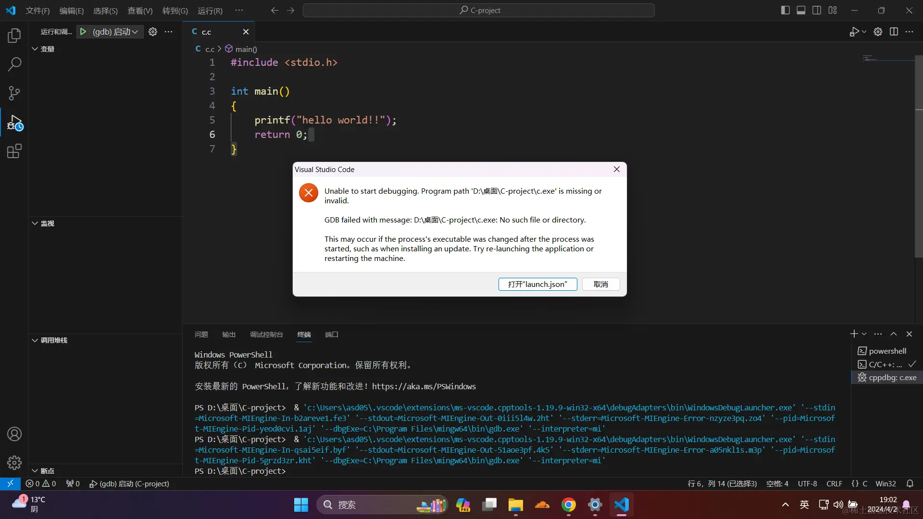Click the green start debugging play icon
This screenshot has width=923, height=519.
click(x=83, y=32)
